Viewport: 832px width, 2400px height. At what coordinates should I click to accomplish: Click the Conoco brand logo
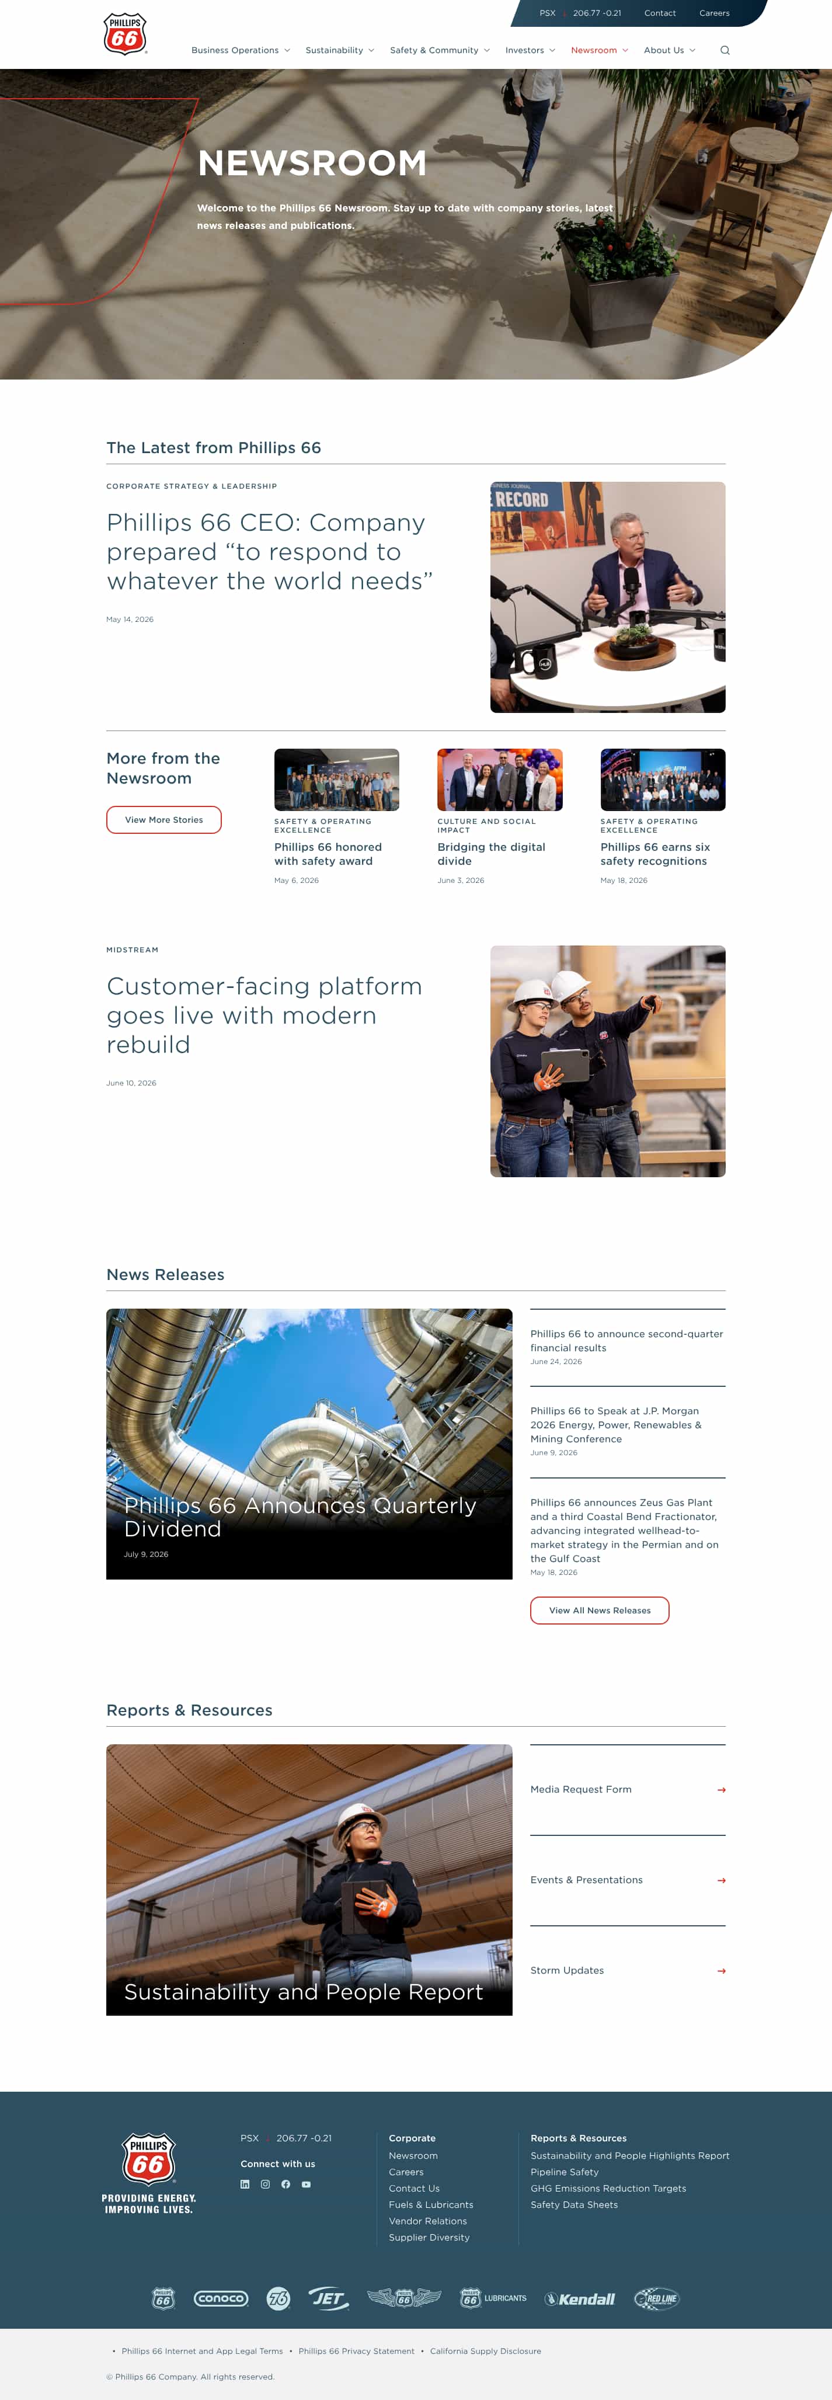click(221, 2298)
